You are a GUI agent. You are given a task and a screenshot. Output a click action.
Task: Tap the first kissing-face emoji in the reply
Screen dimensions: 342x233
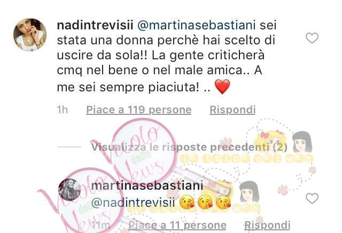[x=187, y=202]
